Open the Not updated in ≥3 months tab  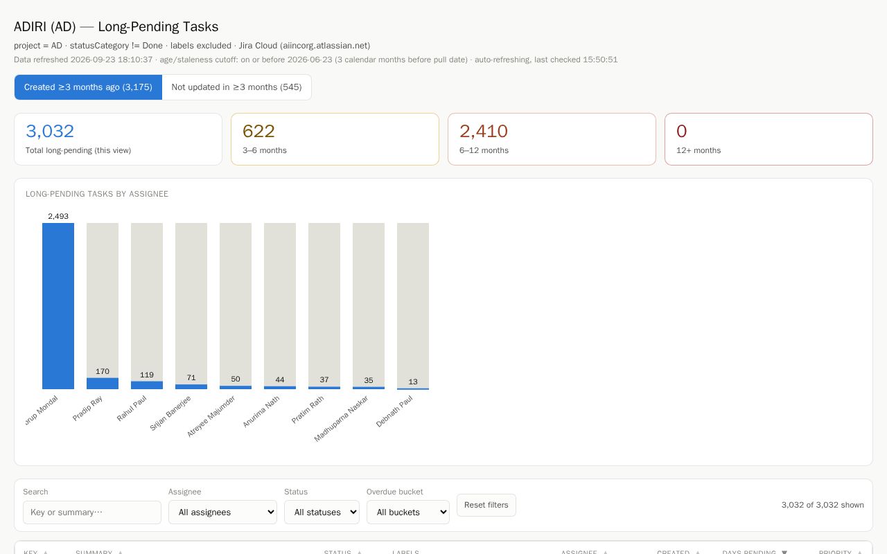[236, 87]
